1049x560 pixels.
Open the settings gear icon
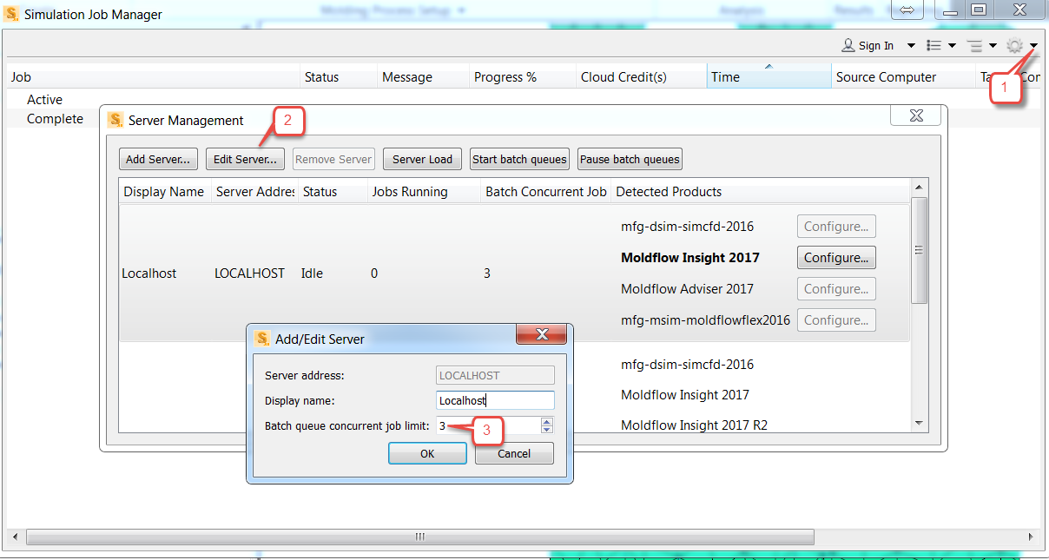pos(1013,45)
